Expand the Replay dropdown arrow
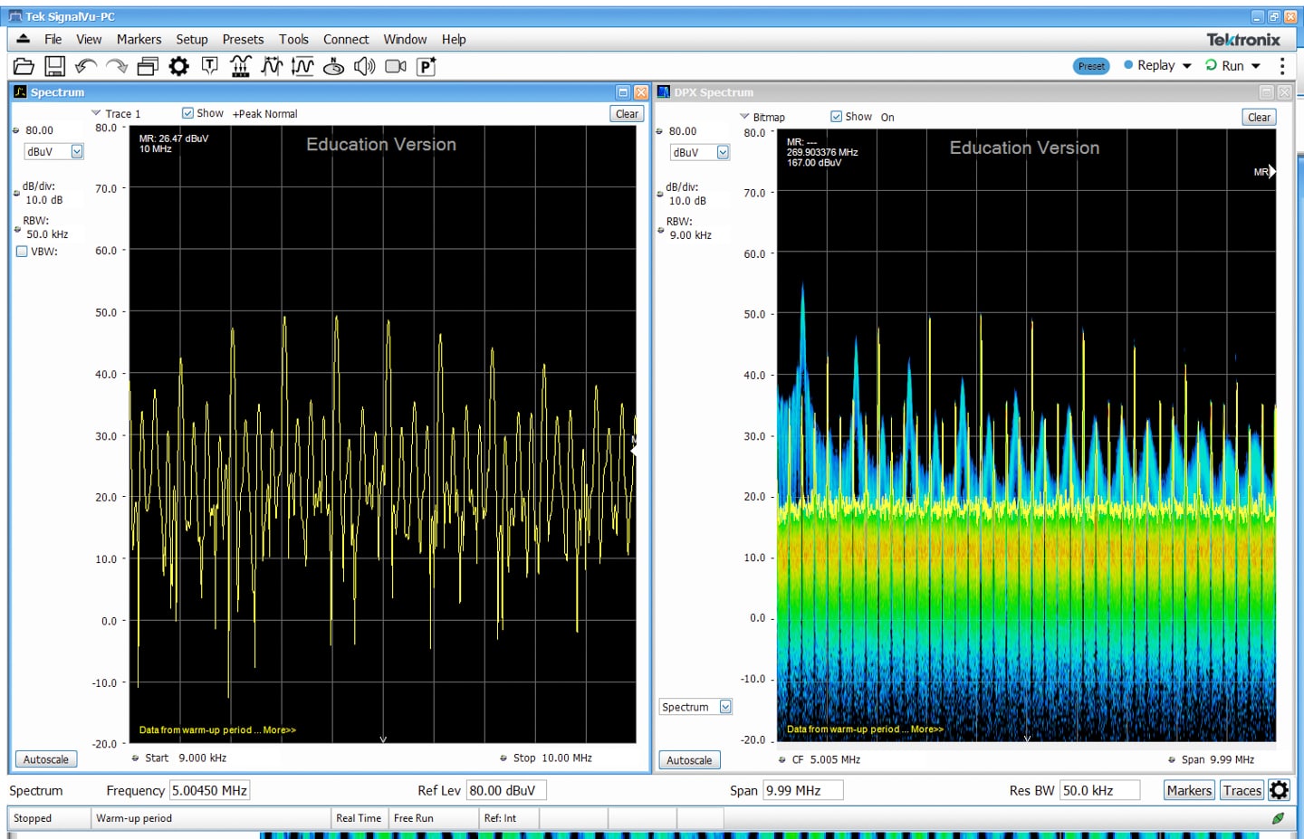 click(x=1186, y=66)
